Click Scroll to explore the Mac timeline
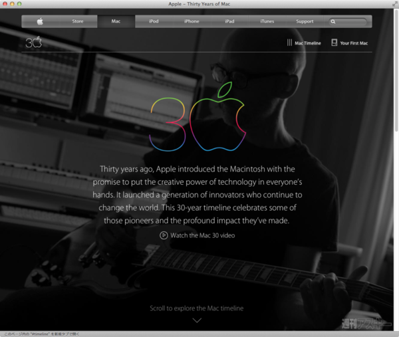The image size is (399, 337). (x=196, y=308)
